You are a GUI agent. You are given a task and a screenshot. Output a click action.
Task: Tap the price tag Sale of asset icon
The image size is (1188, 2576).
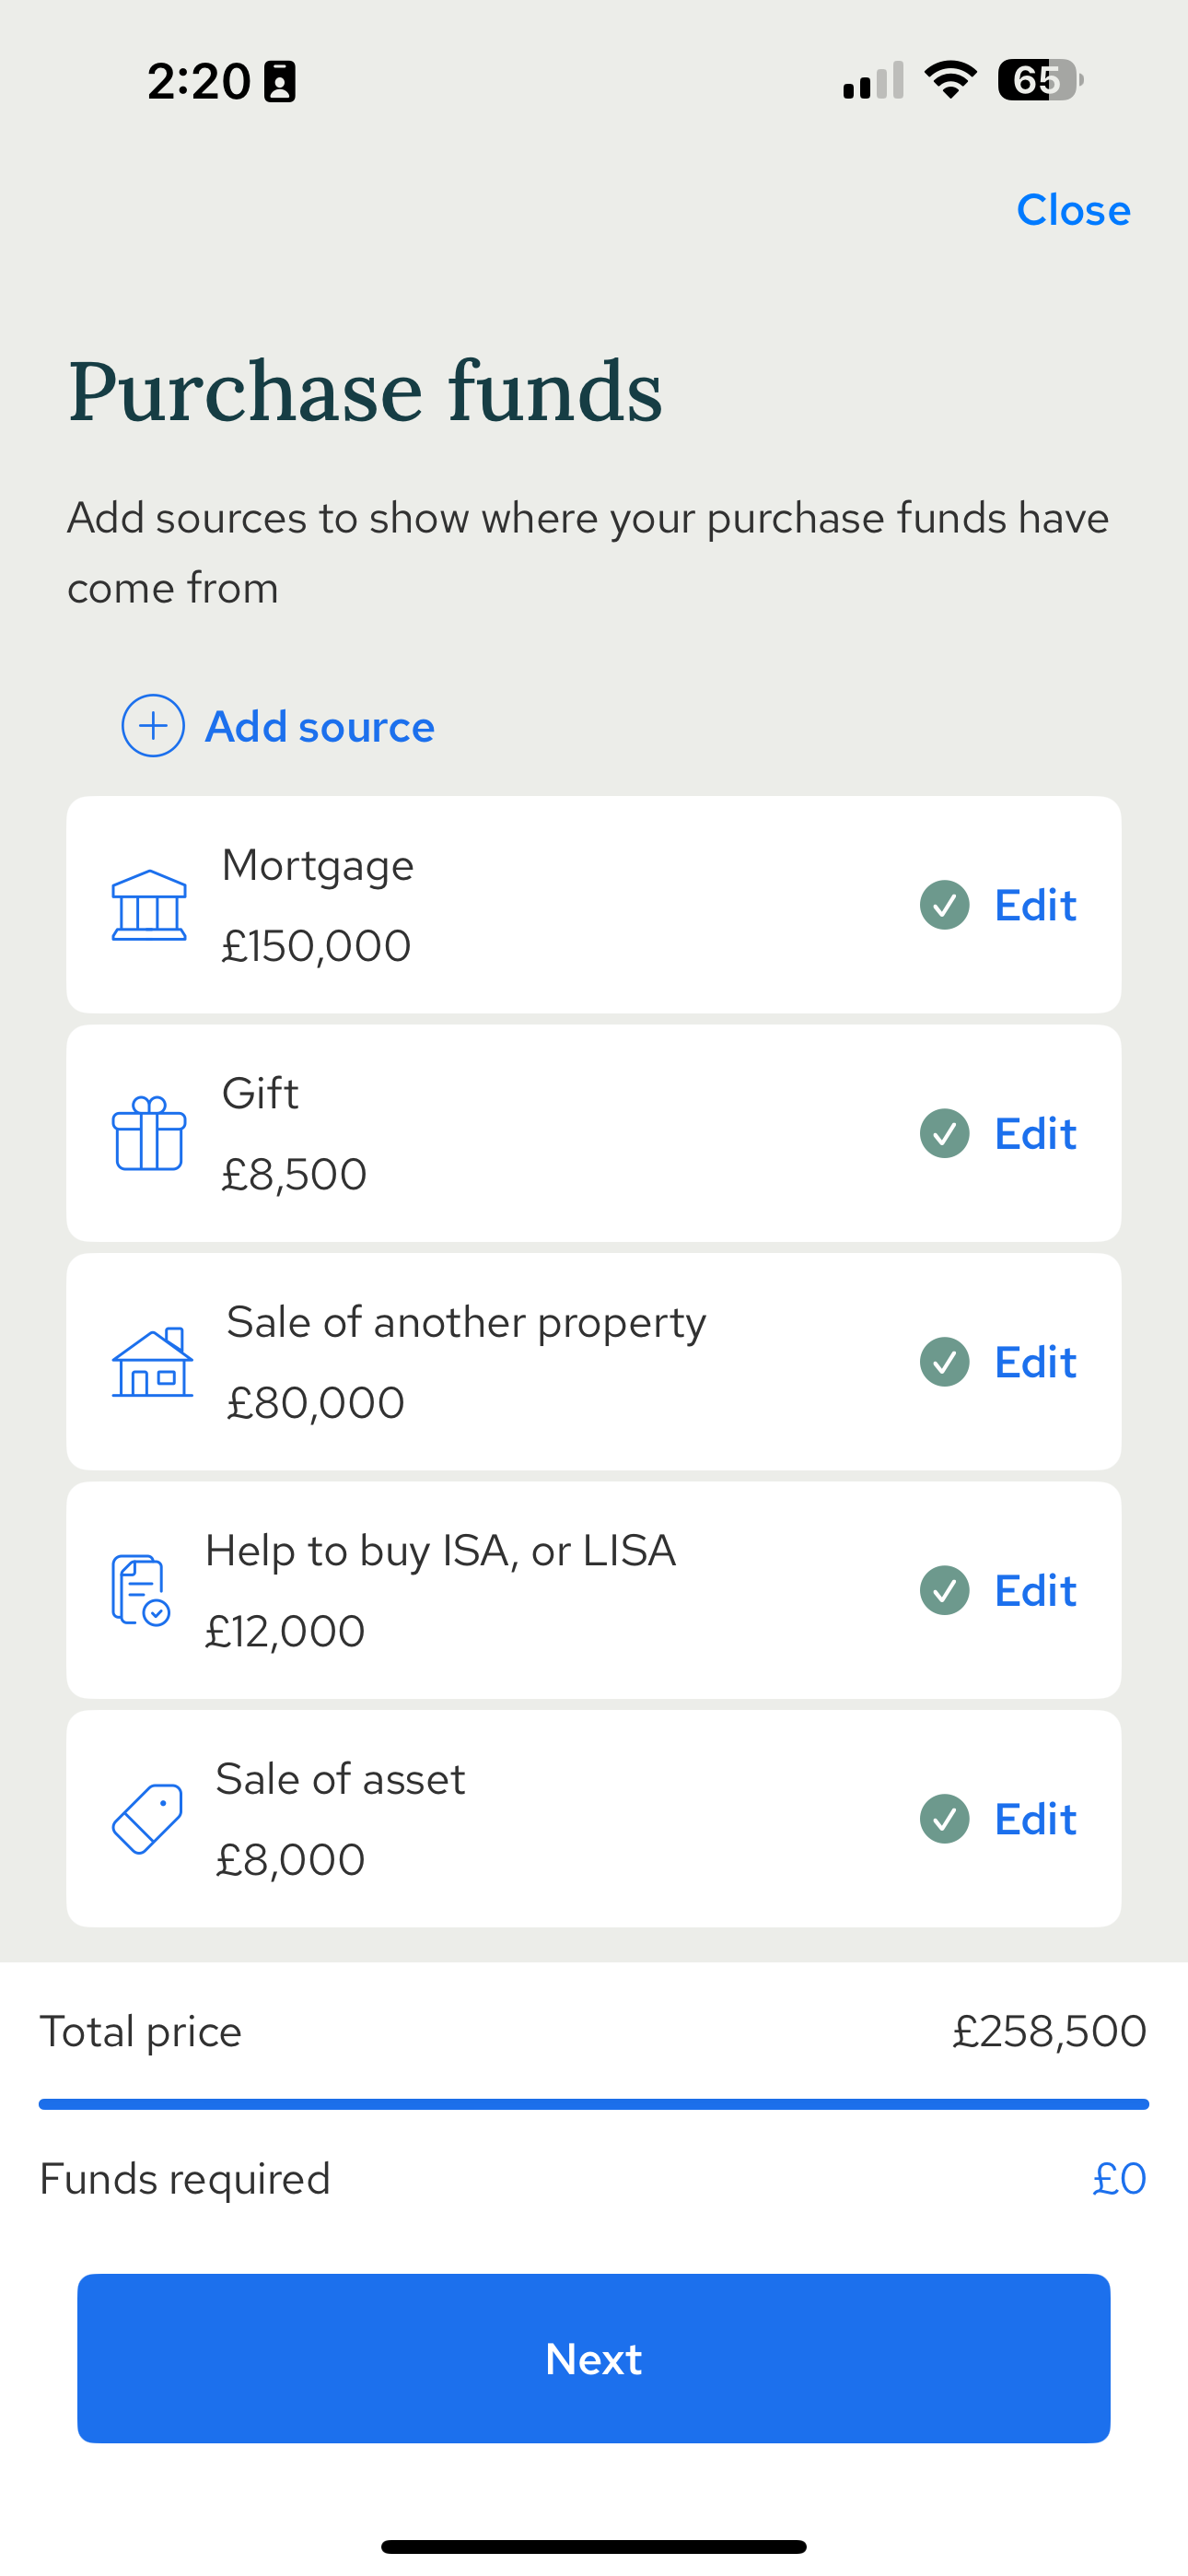point(147,1819)
